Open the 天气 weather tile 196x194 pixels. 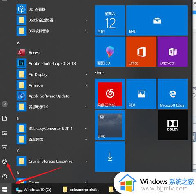(110, 125)
